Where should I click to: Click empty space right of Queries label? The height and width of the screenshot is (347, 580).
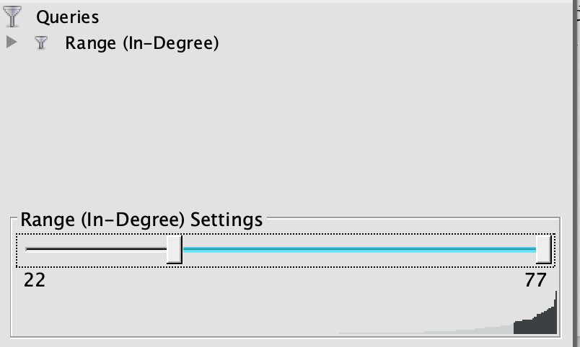(x=333, y=17)
